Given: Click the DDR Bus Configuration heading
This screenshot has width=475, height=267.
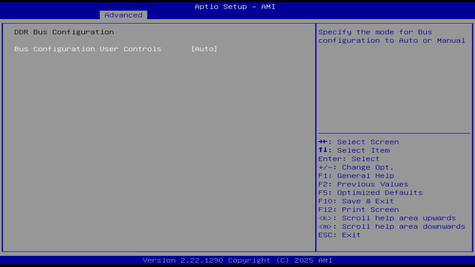Looking at the screenshot, I should point(64,32).
